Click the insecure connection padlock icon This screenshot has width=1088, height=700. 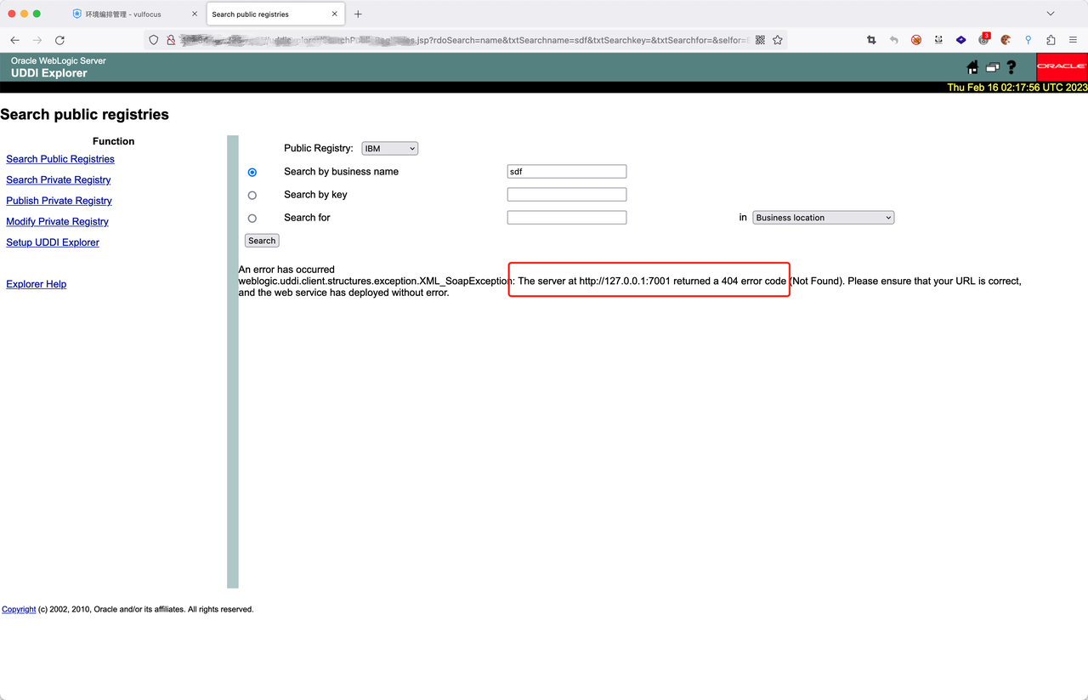171,40
